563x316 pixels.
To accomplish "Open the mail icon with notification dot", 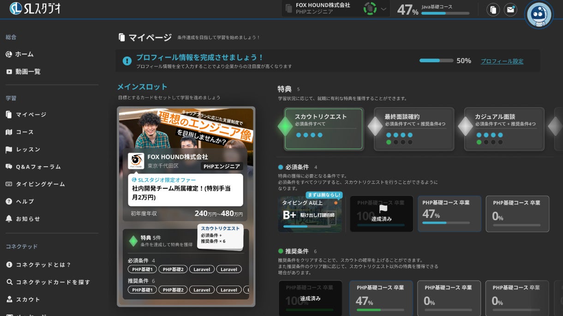I will (510, 9).
